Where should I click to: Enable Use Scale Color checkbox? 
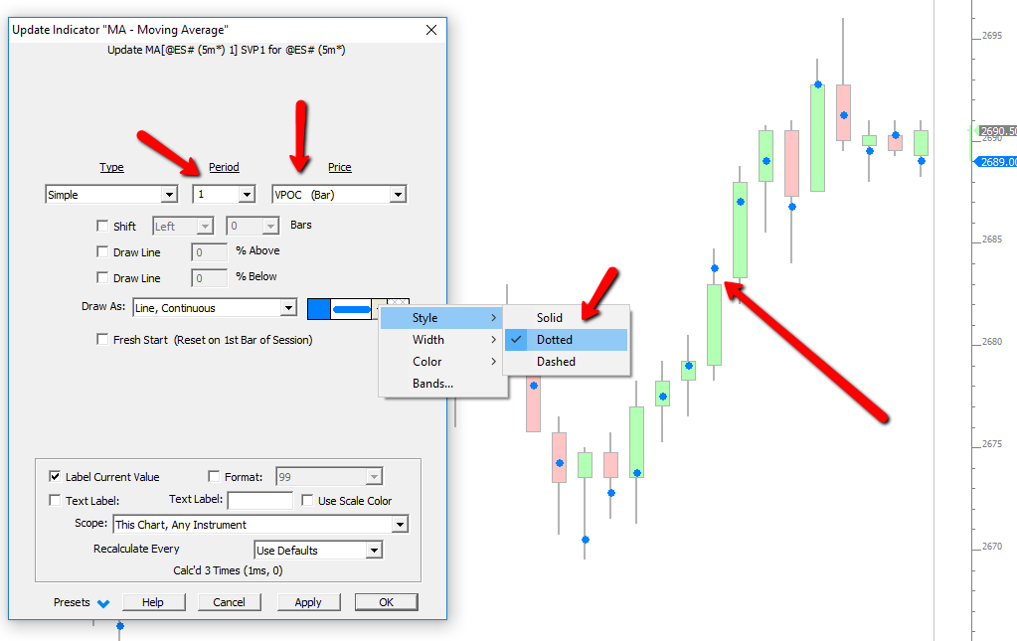(307, 500)
